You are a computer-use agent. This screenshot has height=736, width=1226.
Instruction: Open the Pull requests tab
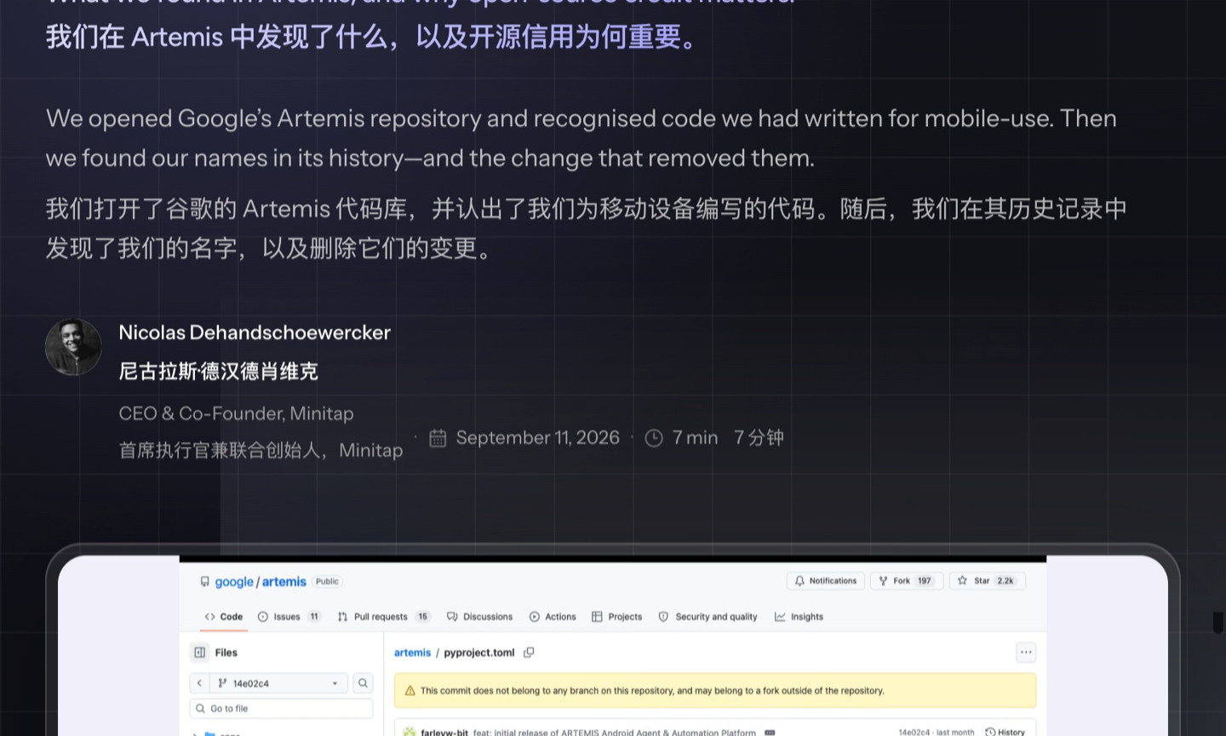[384, 617]
